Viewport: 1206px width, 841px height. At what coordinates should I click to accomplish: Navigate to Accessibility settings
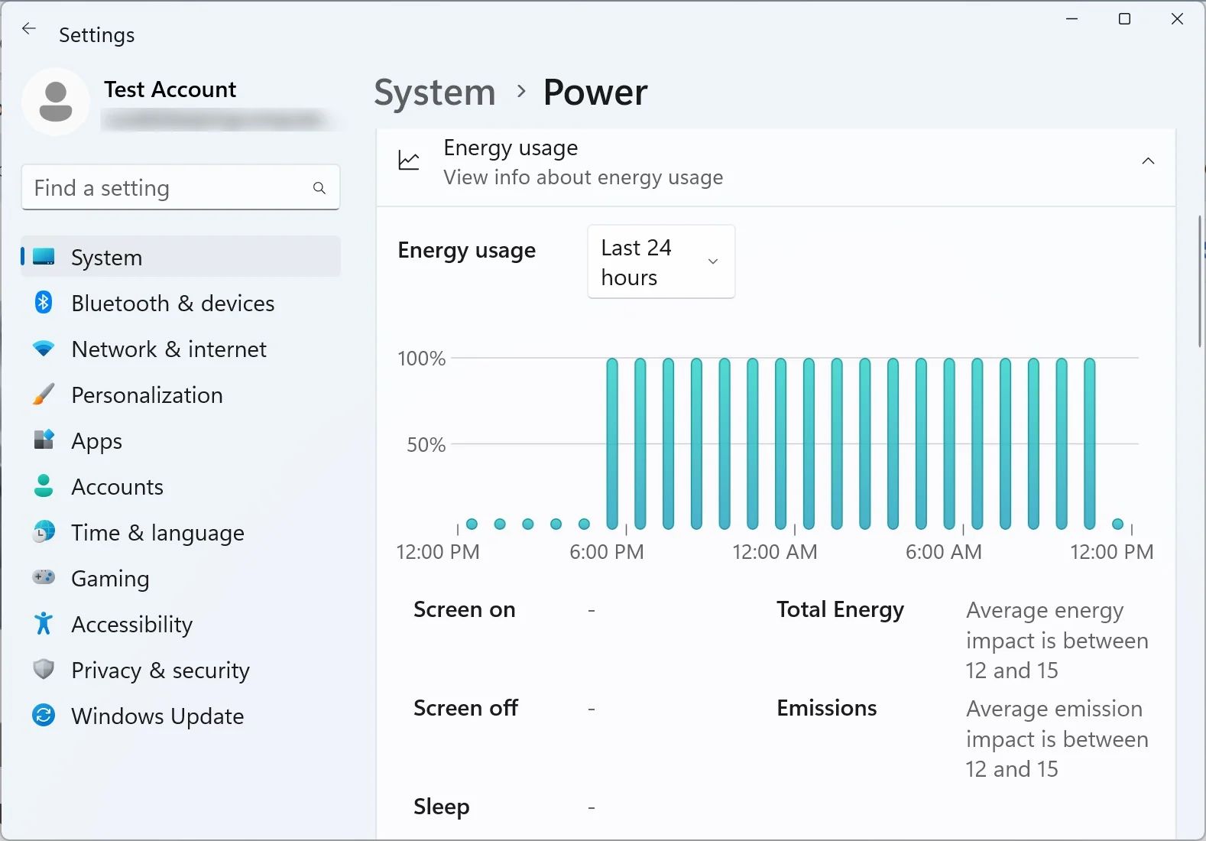tap(131, 625)
